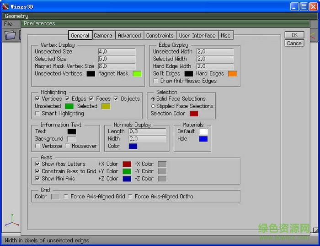
Task: Change the orange Hard Edges color
Action: 232,74
